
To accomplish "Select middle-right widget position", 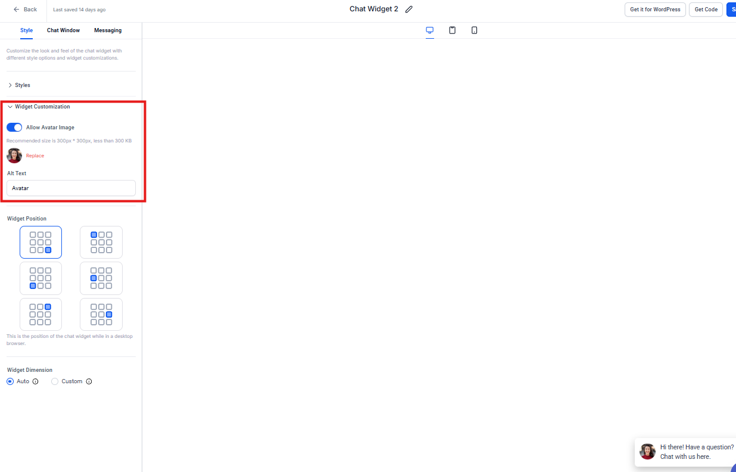I will click(x=101, y=314).
